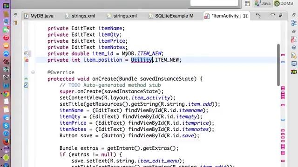
Task: Open iTunes from the Dock
Action: [6, 38]
